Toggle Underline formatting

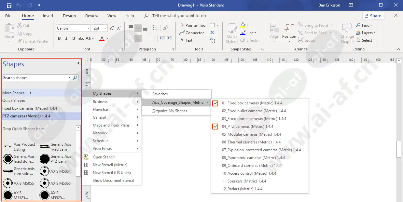[x=74, y=38]
